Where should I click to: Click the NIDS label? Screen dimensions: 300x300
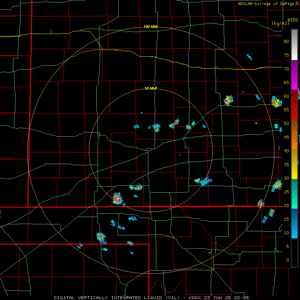(x=293, y=20)
